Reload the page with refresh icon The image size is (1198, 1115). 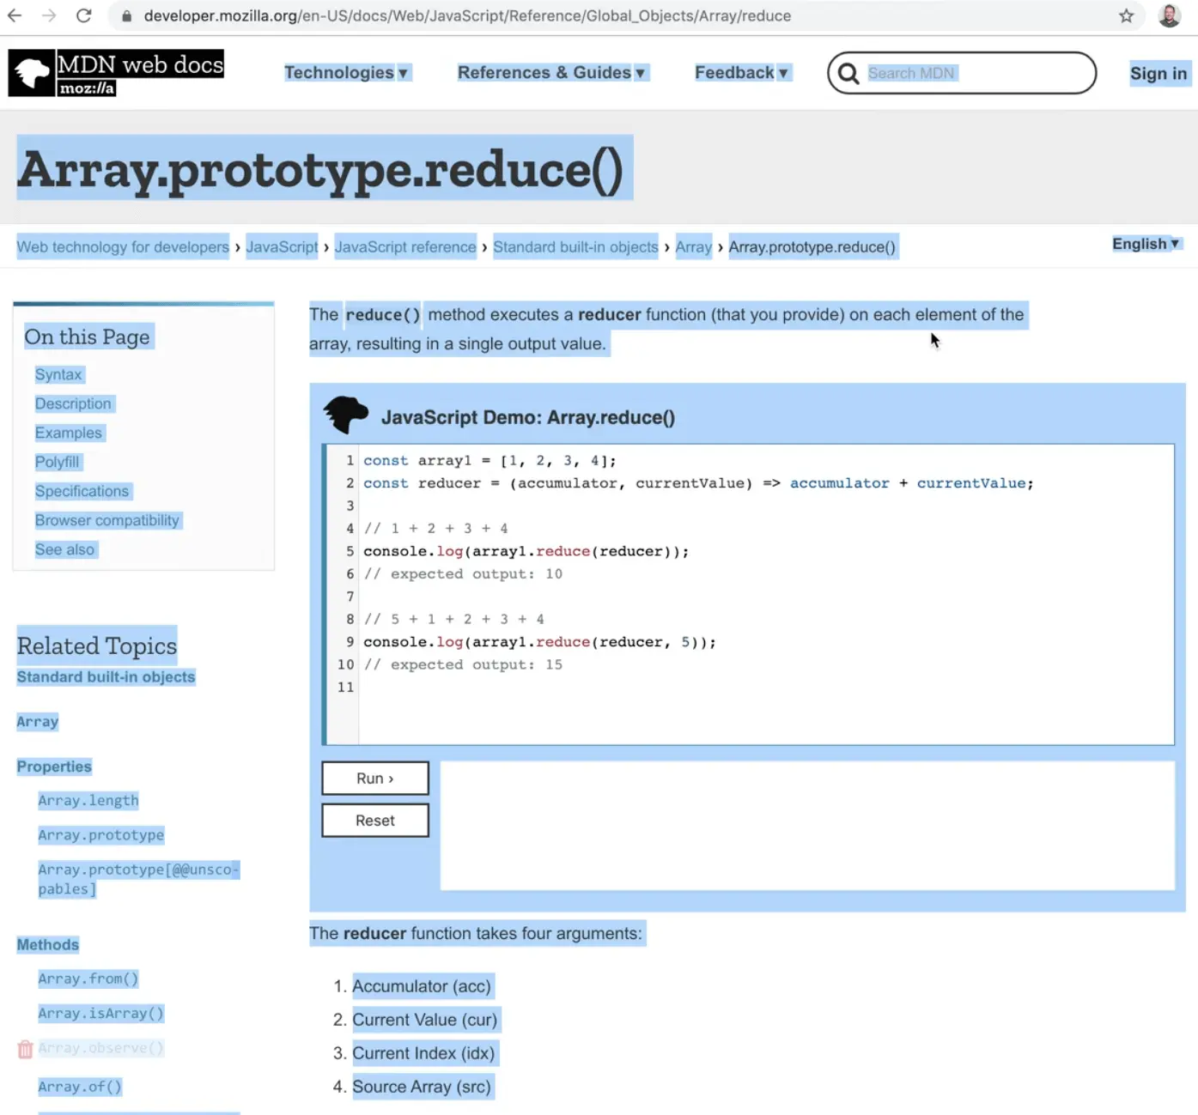click(x=83, y=15)
